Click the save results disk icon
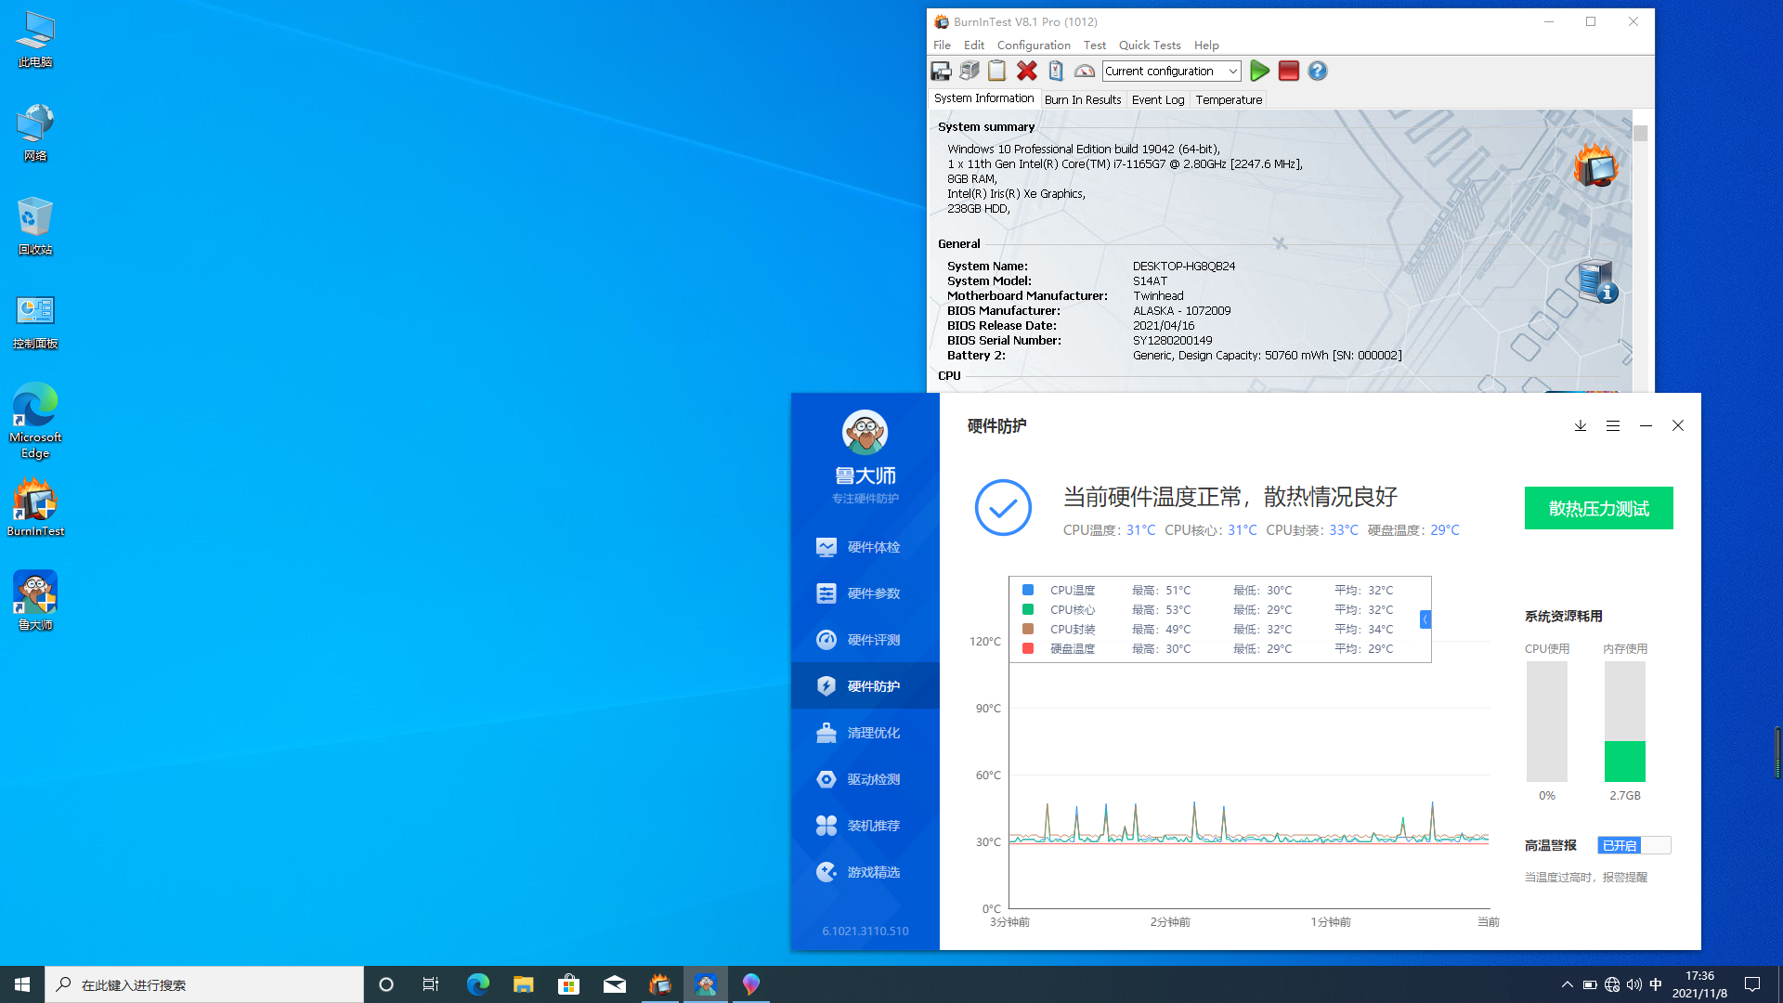The width and height of the screenshot is (1783, 1003). tap(941, 71)
